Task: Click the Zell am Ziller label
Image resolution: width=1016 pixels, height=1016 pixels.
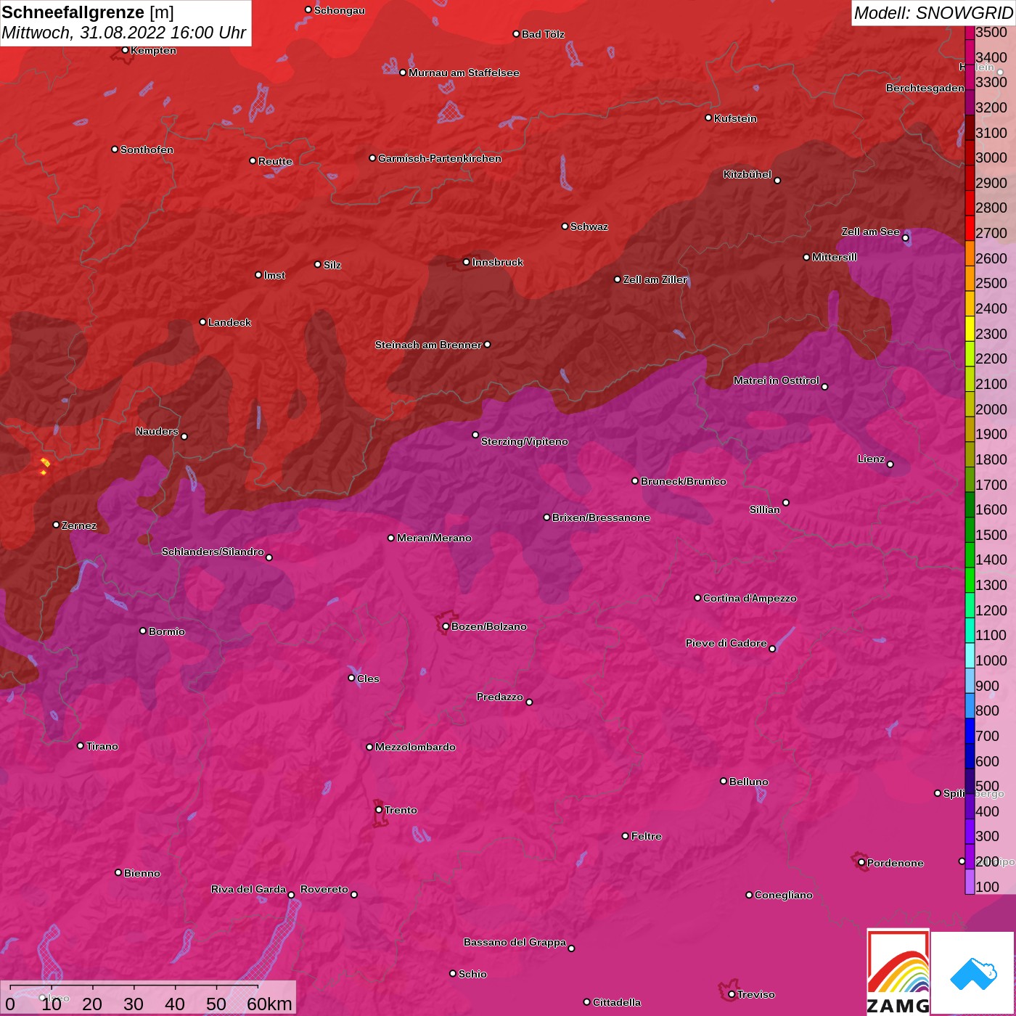Action: coord(655,279)
